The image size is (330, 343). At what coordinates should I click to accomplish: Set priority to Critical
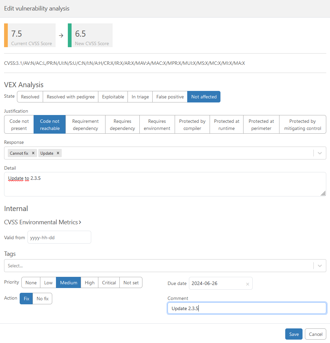click(x=109, y=283)
